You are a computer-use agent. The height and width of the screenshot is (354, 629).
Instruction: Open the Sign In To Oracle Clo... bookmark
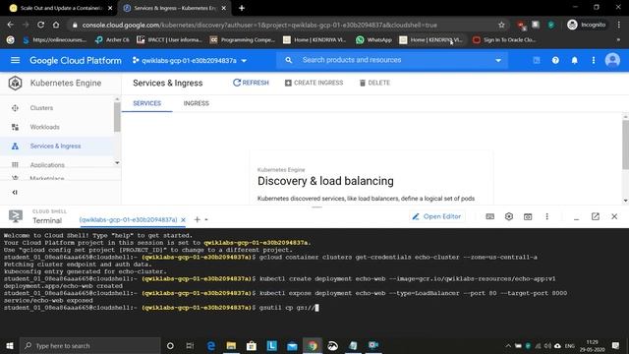(504, 39)
